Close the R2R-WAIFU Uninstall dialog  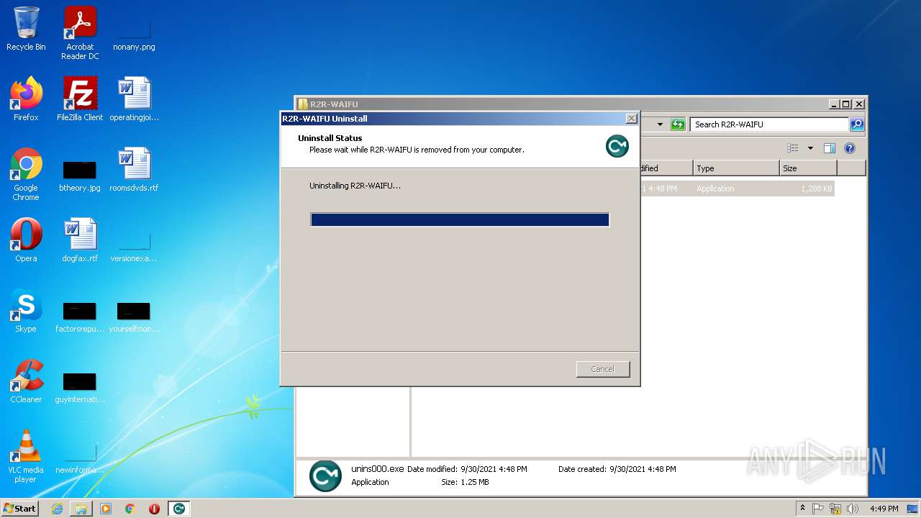tap(631, 119)
